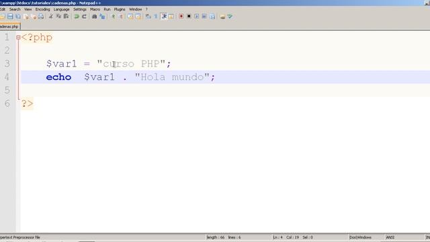Open the Language menu

(x=61, y=9)
